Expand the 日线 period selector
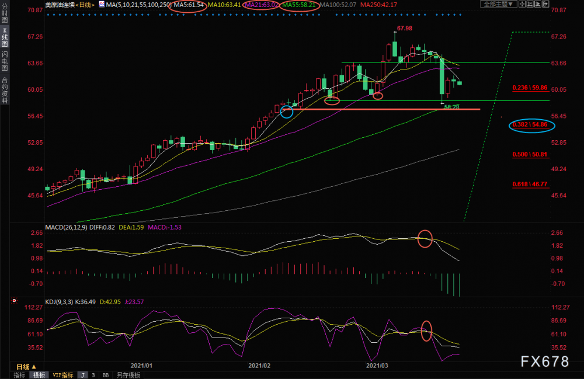Image resolution: width=584 pixels, height=379 pixels. 26,367
